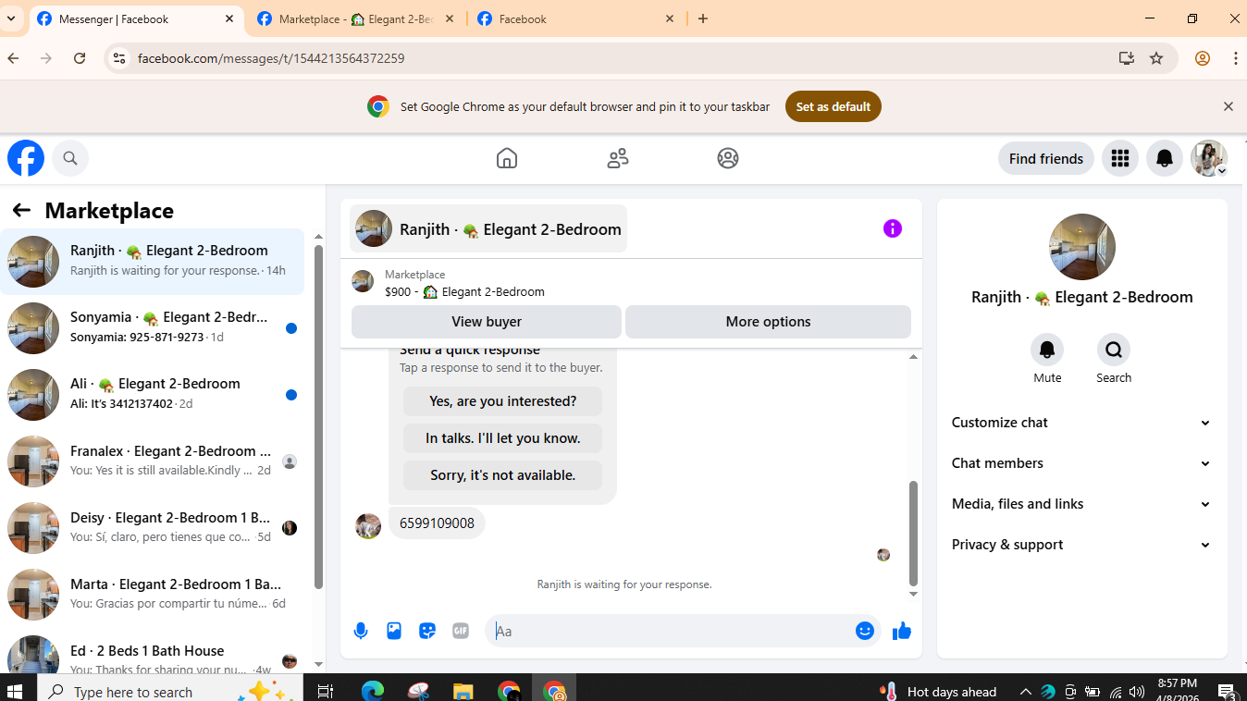View site information icon in address bar
This screenshot has width=1247, height=701.
(x=118, y=58)
